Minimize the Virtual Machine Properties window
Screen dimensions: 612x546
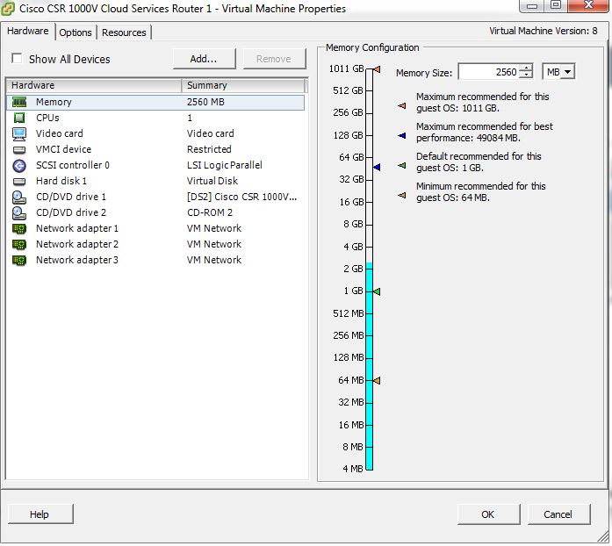[532, 6]
